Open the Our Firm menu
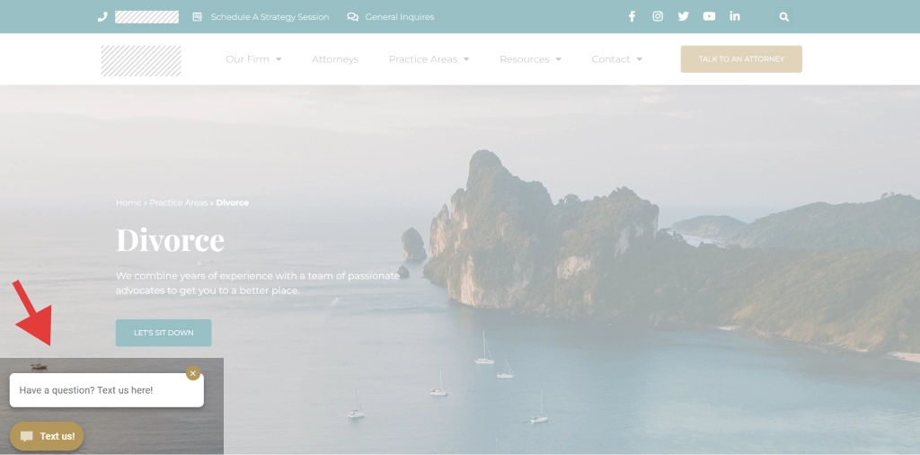The height and width of the screenshot is (455, 920). [x=247, y=59]
